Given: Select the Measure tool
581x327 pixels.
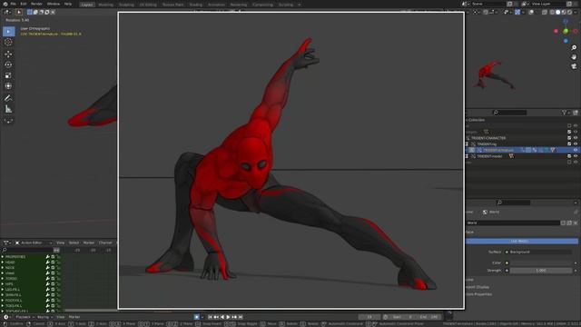Looking at the screenshot, I should [8, 109].
